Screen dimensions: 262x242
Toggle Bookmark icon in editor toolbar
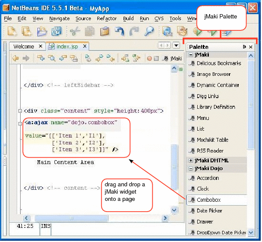coord(88,58)
